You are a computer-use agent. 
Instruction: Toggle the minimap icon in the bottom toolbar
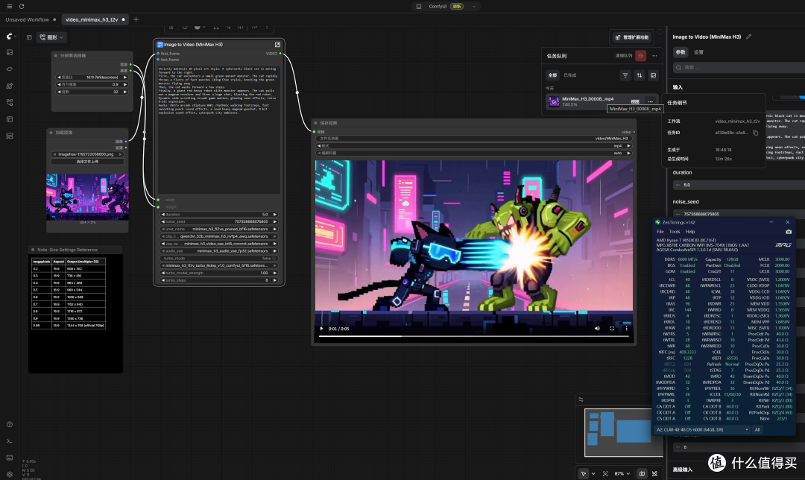pos(642,473)
